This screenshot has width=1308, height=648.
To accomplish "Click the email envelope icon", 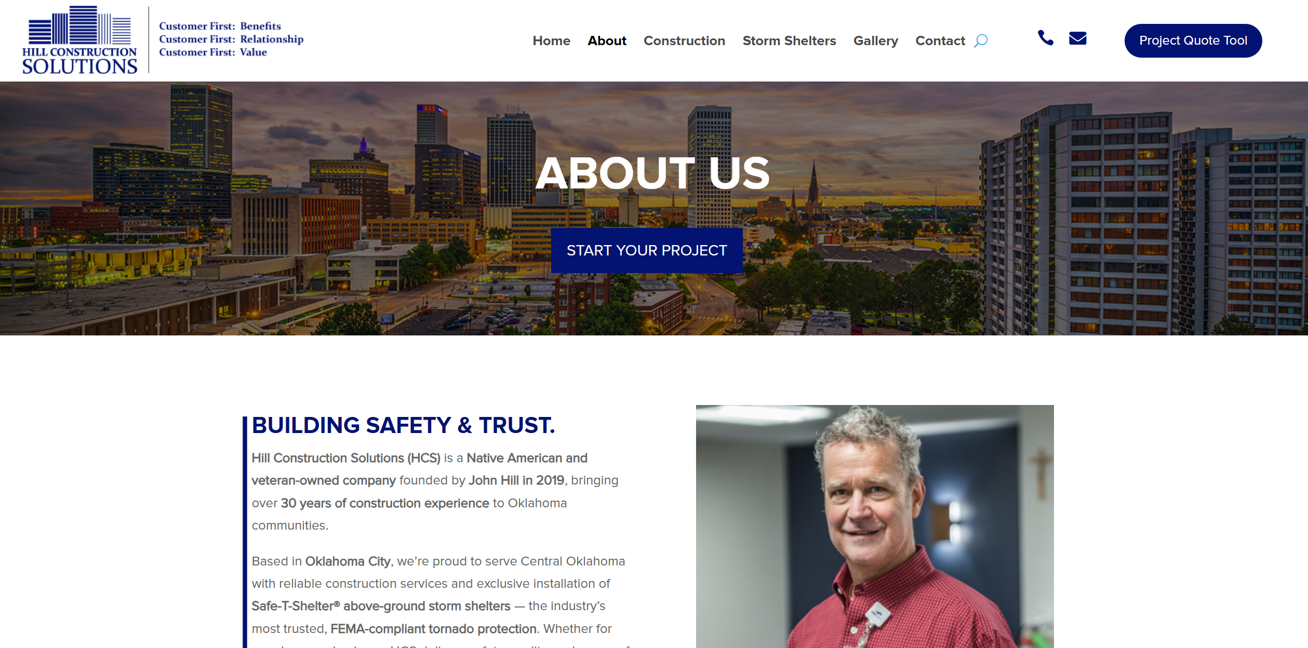I will [1078, 38].
